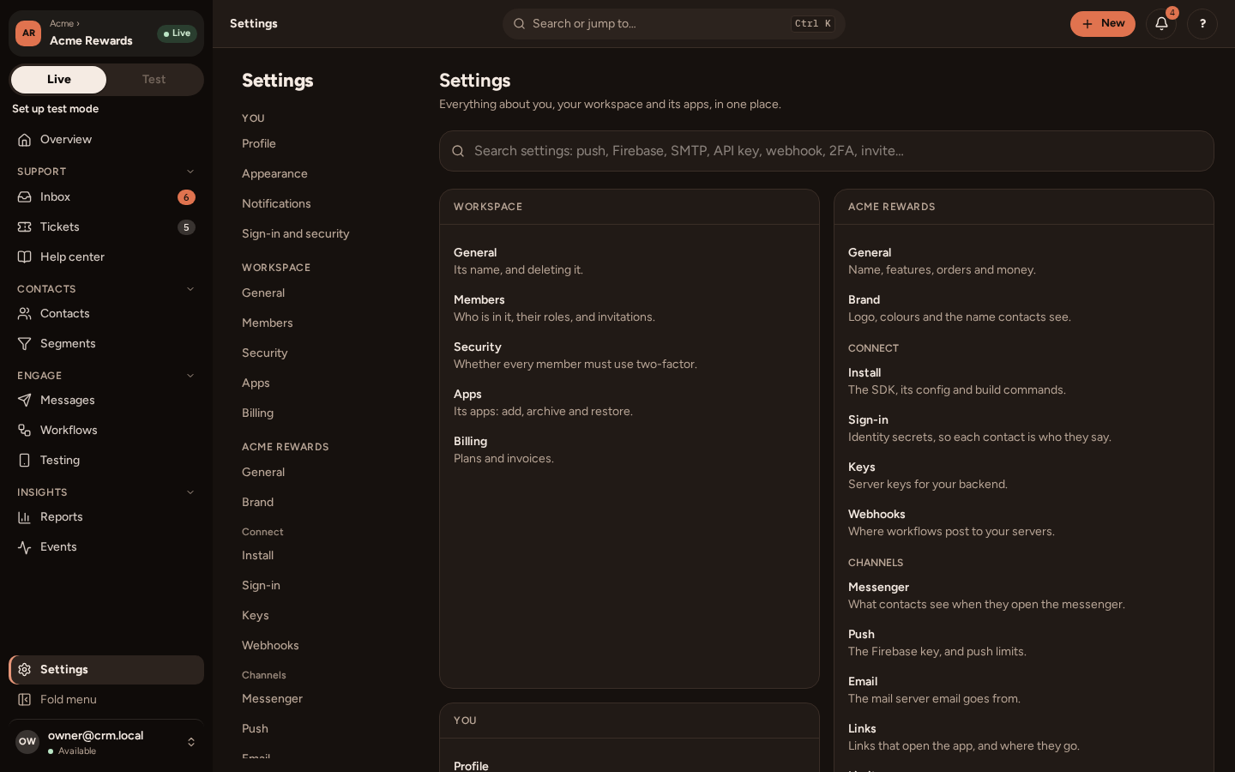Viewport: 1235px width, 772px height.
Task: Open Notifications settings in the sidebar
Action: (x=276, y=204)
